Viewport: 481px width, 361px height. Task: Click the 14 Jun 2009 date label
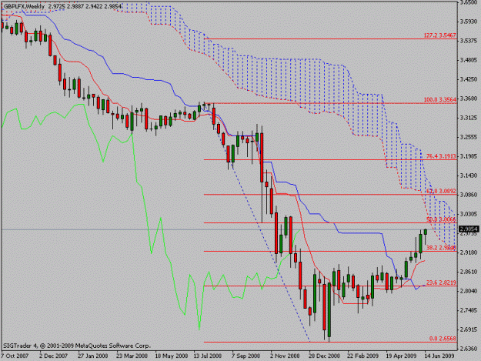439,356
